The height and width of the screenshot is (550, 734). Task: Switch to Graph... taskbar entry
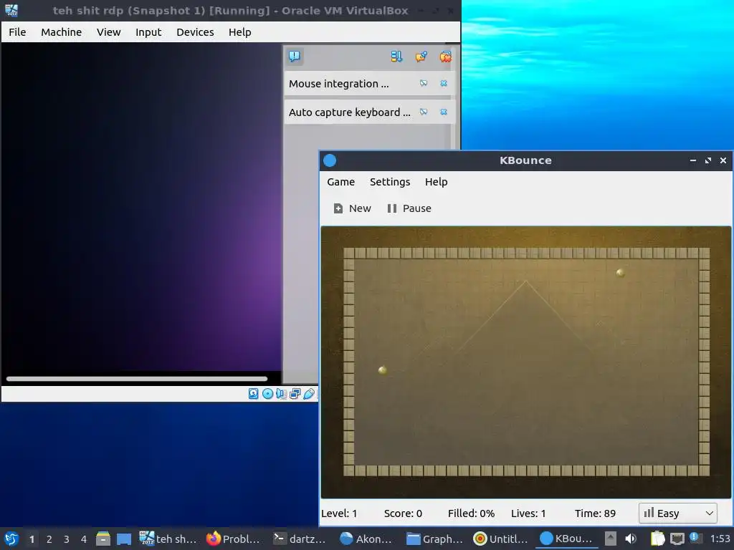click(x=434, y=539)
